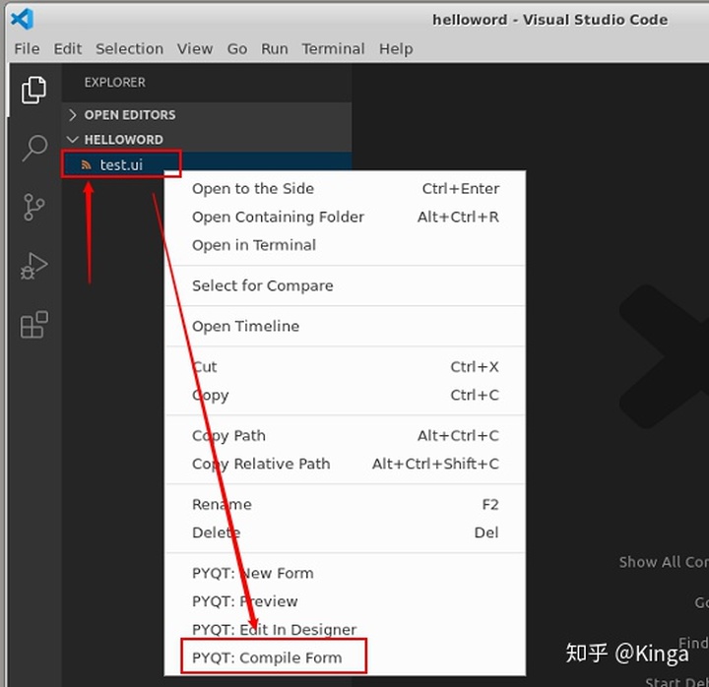Click the EXPLORER panel title
This screenshot has height=687, width=709.
tap(115, 83)
